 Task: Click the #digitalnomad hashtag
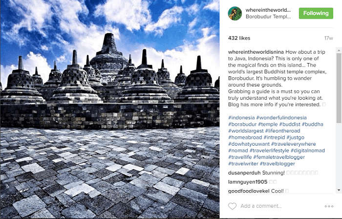[308, 151]
